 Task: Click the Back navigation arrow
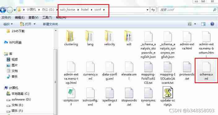pos(3,10)
